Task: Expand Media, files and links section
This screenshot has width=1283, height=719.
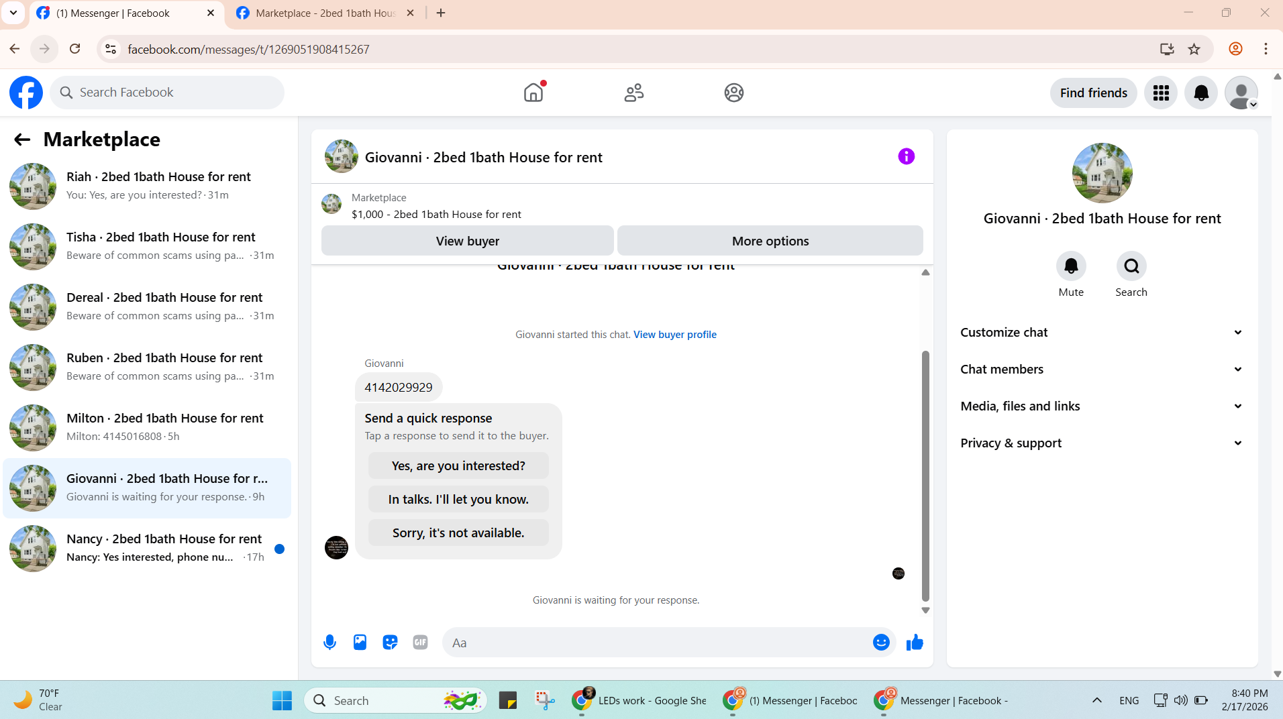Action: [1102, 406]
